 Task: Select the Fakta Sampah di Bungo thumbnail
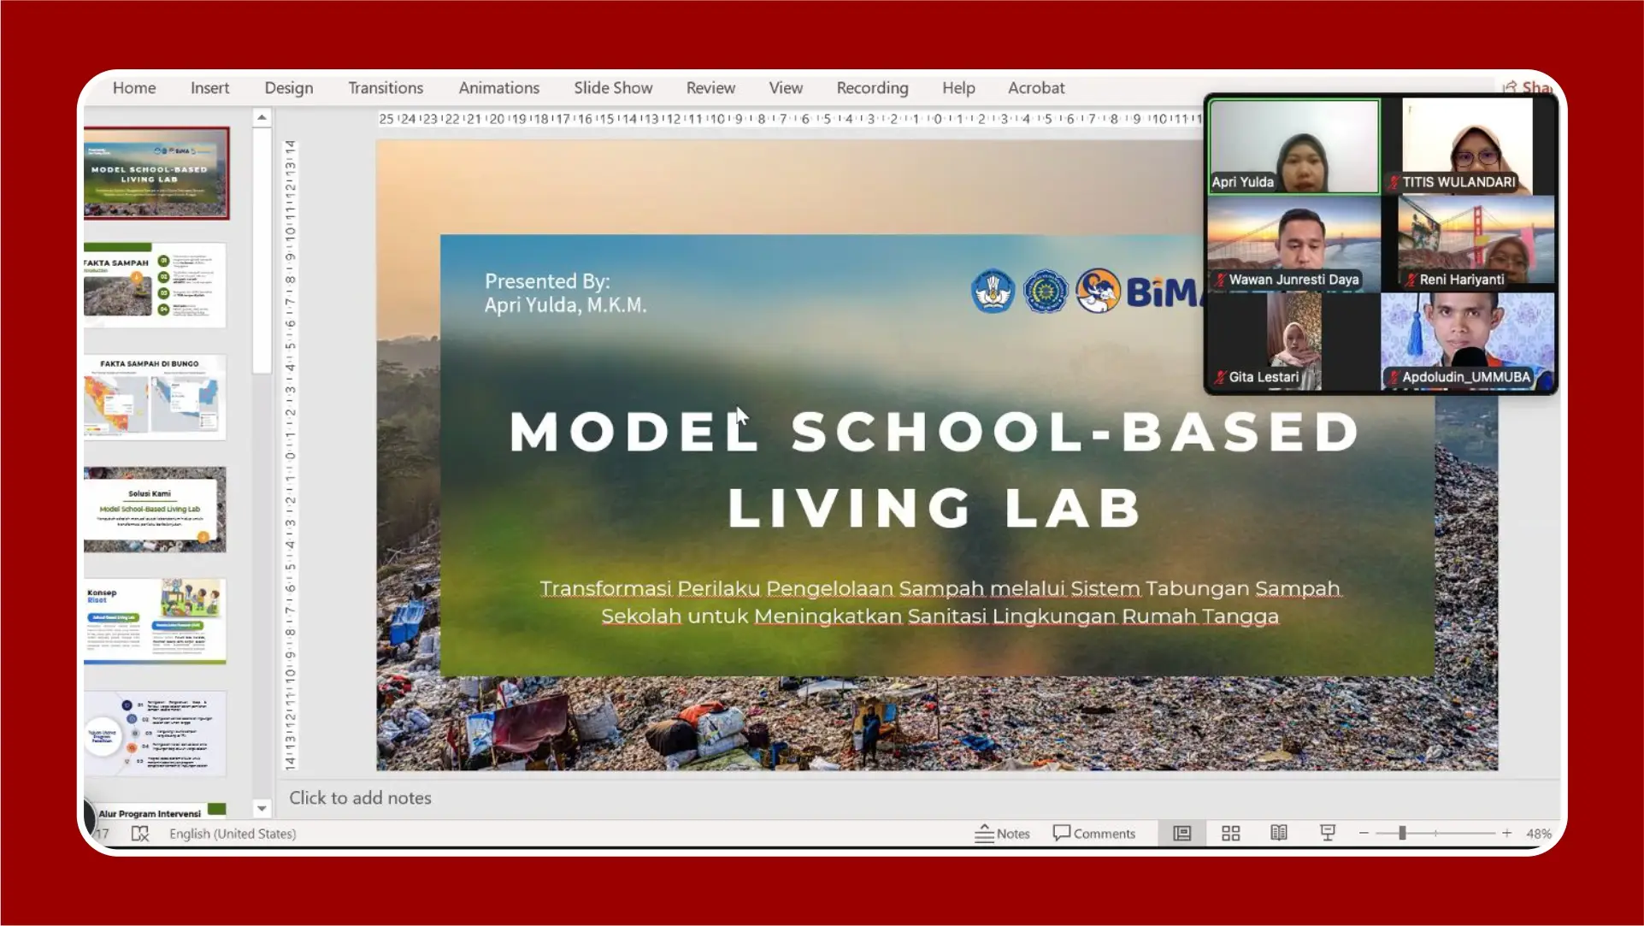coord(155,397)
